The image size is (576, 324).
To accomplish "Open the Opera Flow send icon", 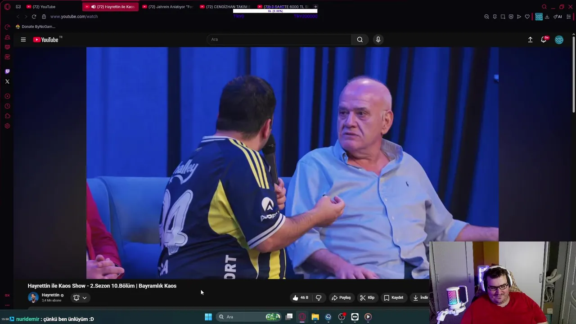I will 519,17.
